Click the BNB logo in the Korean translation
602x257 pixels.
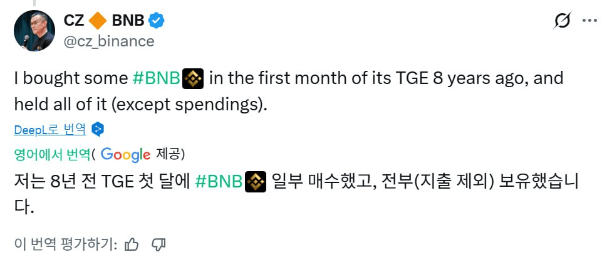pos(254,181)
